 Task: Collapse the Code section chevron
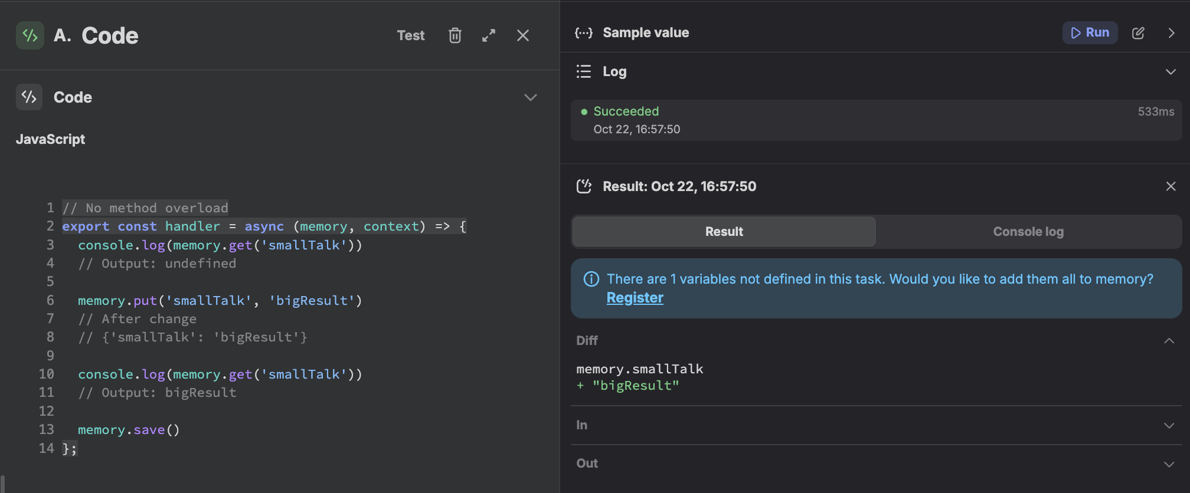click(531, 97)
